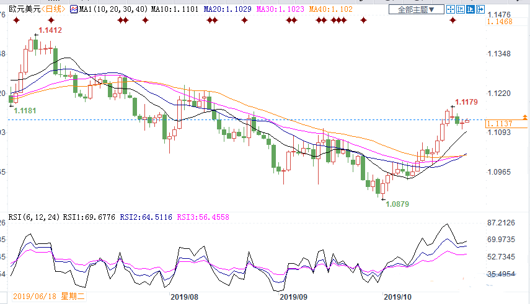Click the crosshair cursor icon
Screen dimensions: 530x304
click(451, 10)
